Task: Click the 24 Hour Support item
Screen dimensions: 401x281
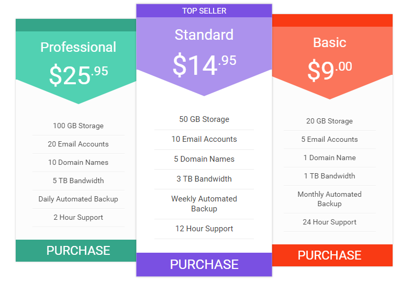Action: [x=329, y=222]
